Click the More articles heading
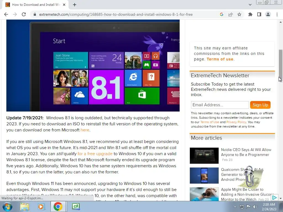This screenshot has width=283, height=212. click(x=206, y=138)
